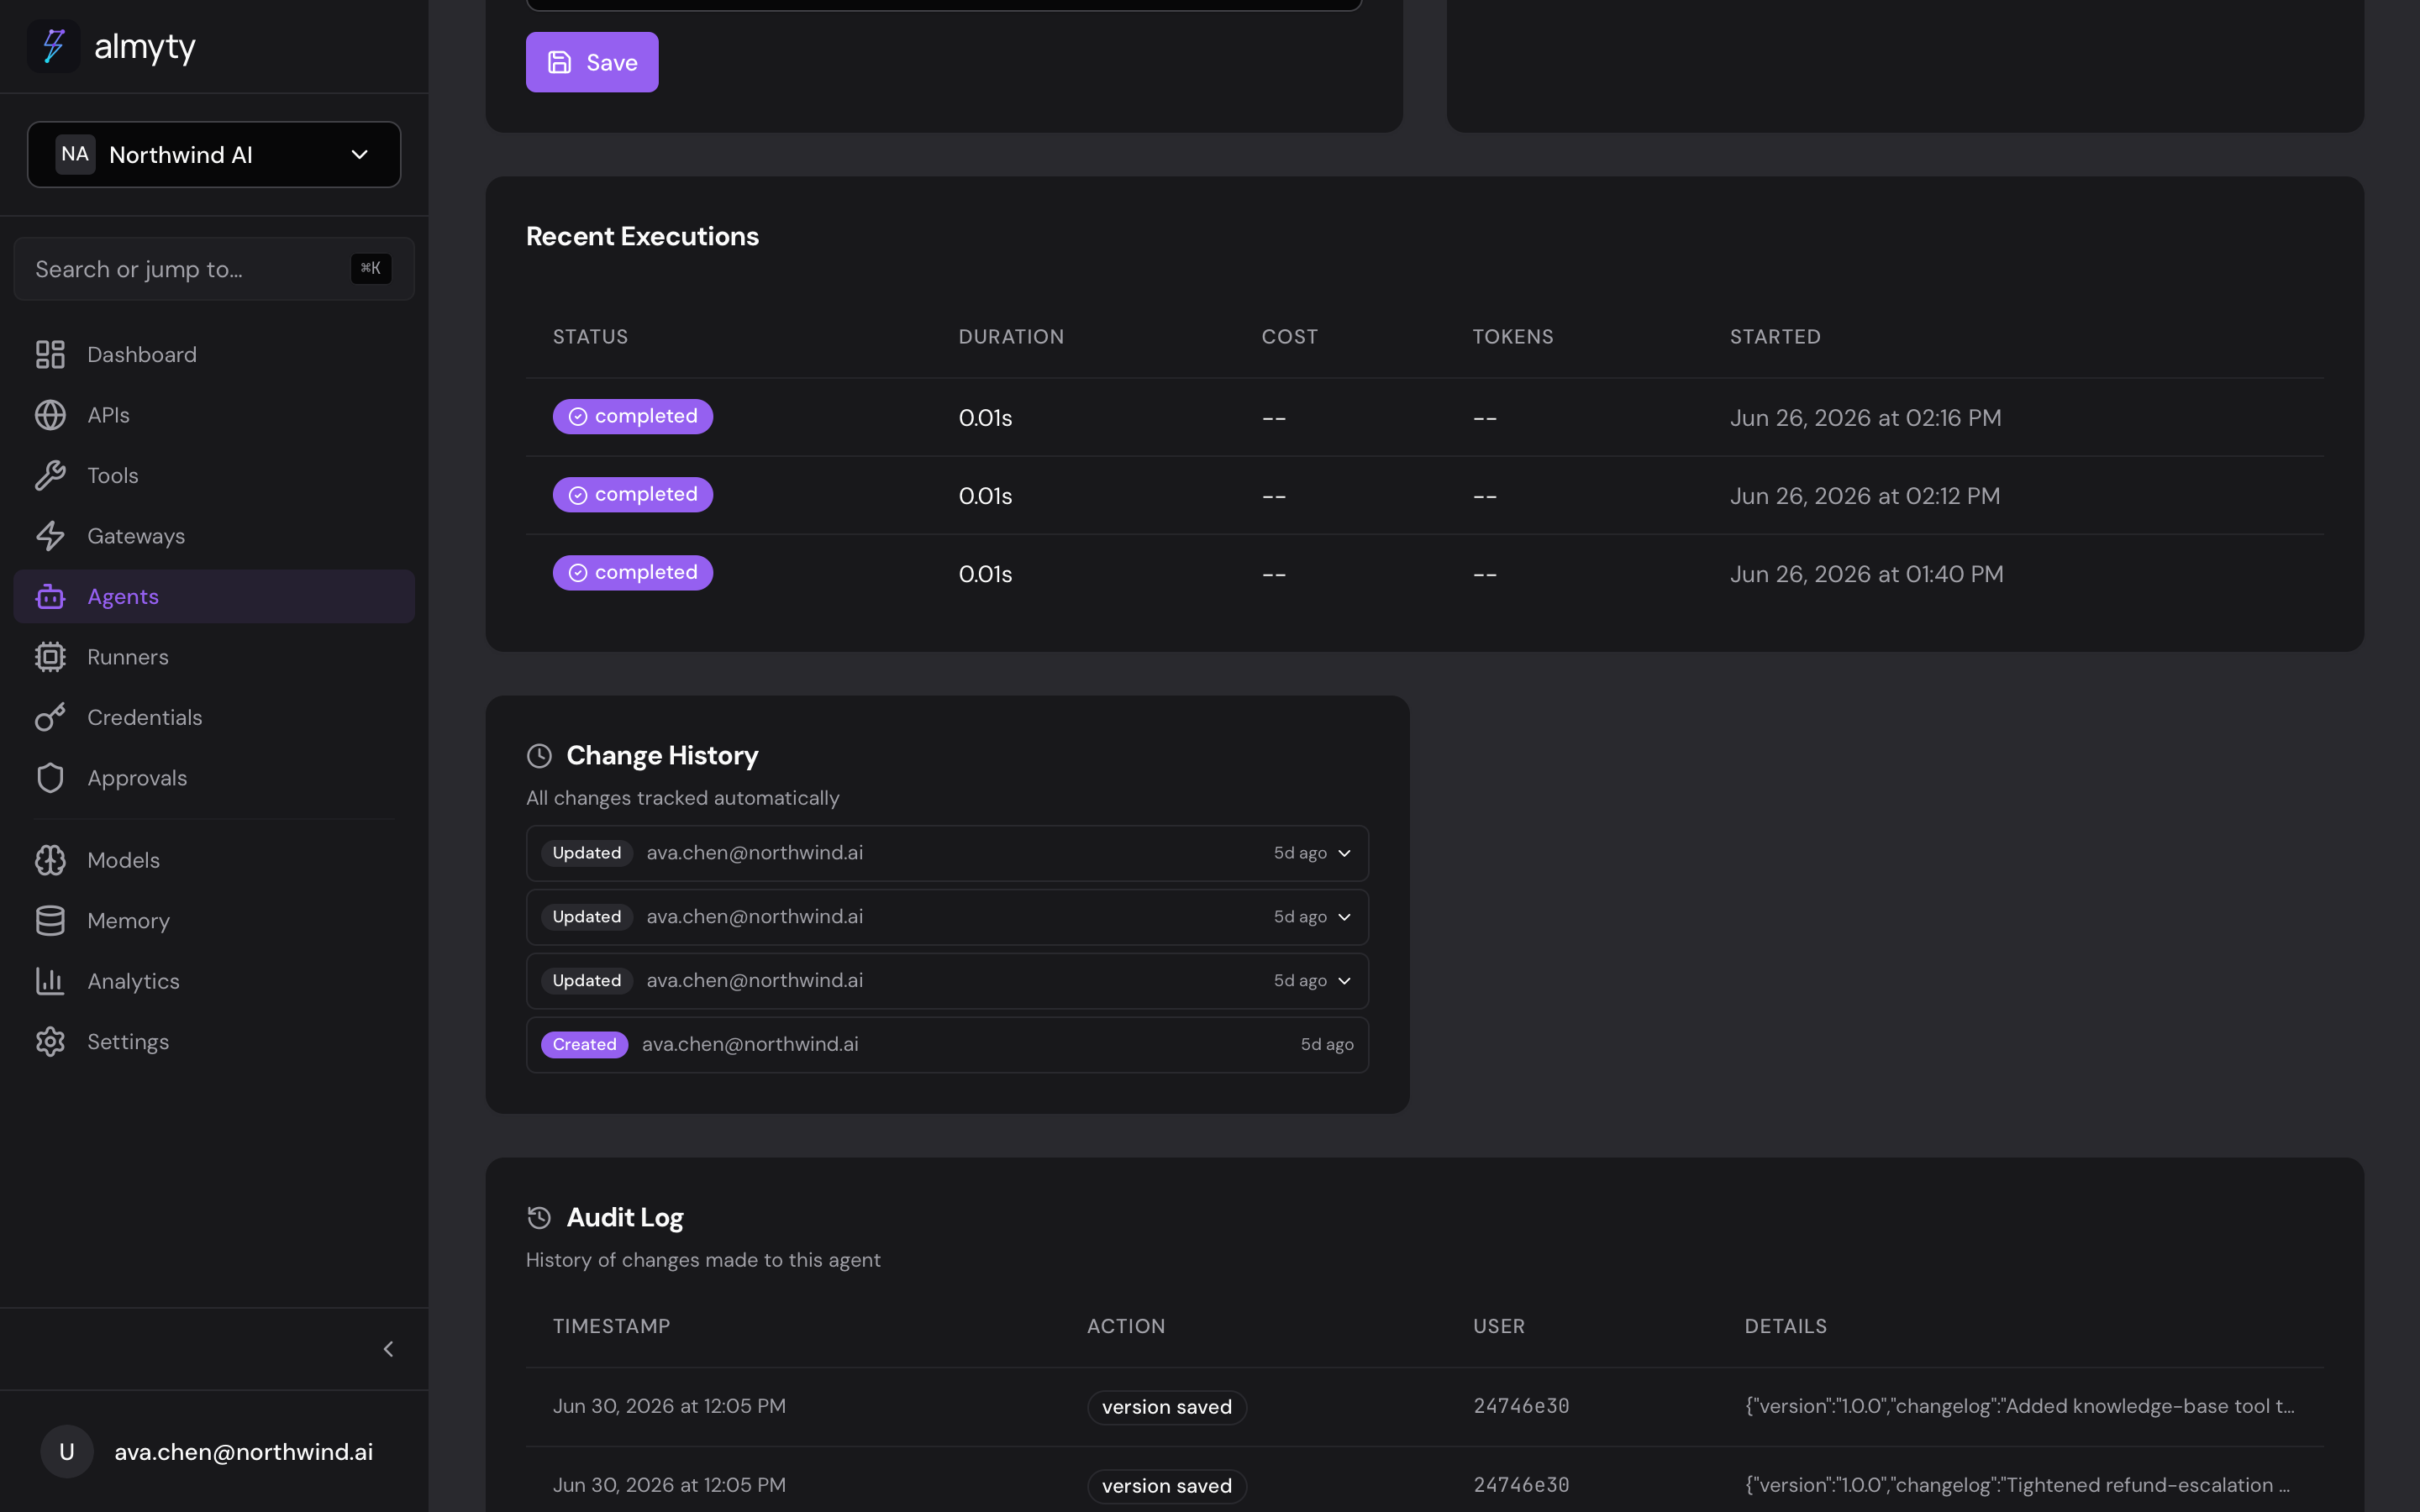Image resolution: width=2420 pixels, height=1512 pixels.
Task: Click the Change History clock icon
Action: (539, 756)
